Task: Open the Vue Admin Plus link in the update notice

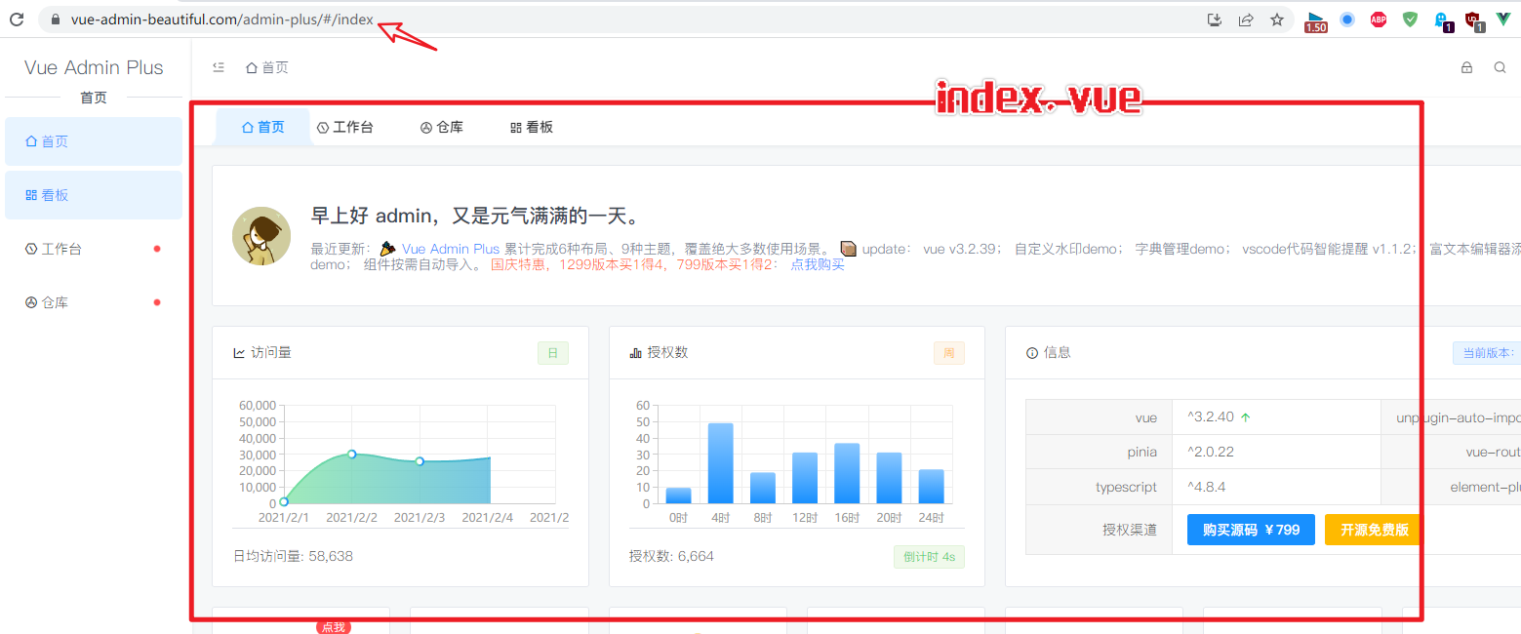Action: (451, 249)
